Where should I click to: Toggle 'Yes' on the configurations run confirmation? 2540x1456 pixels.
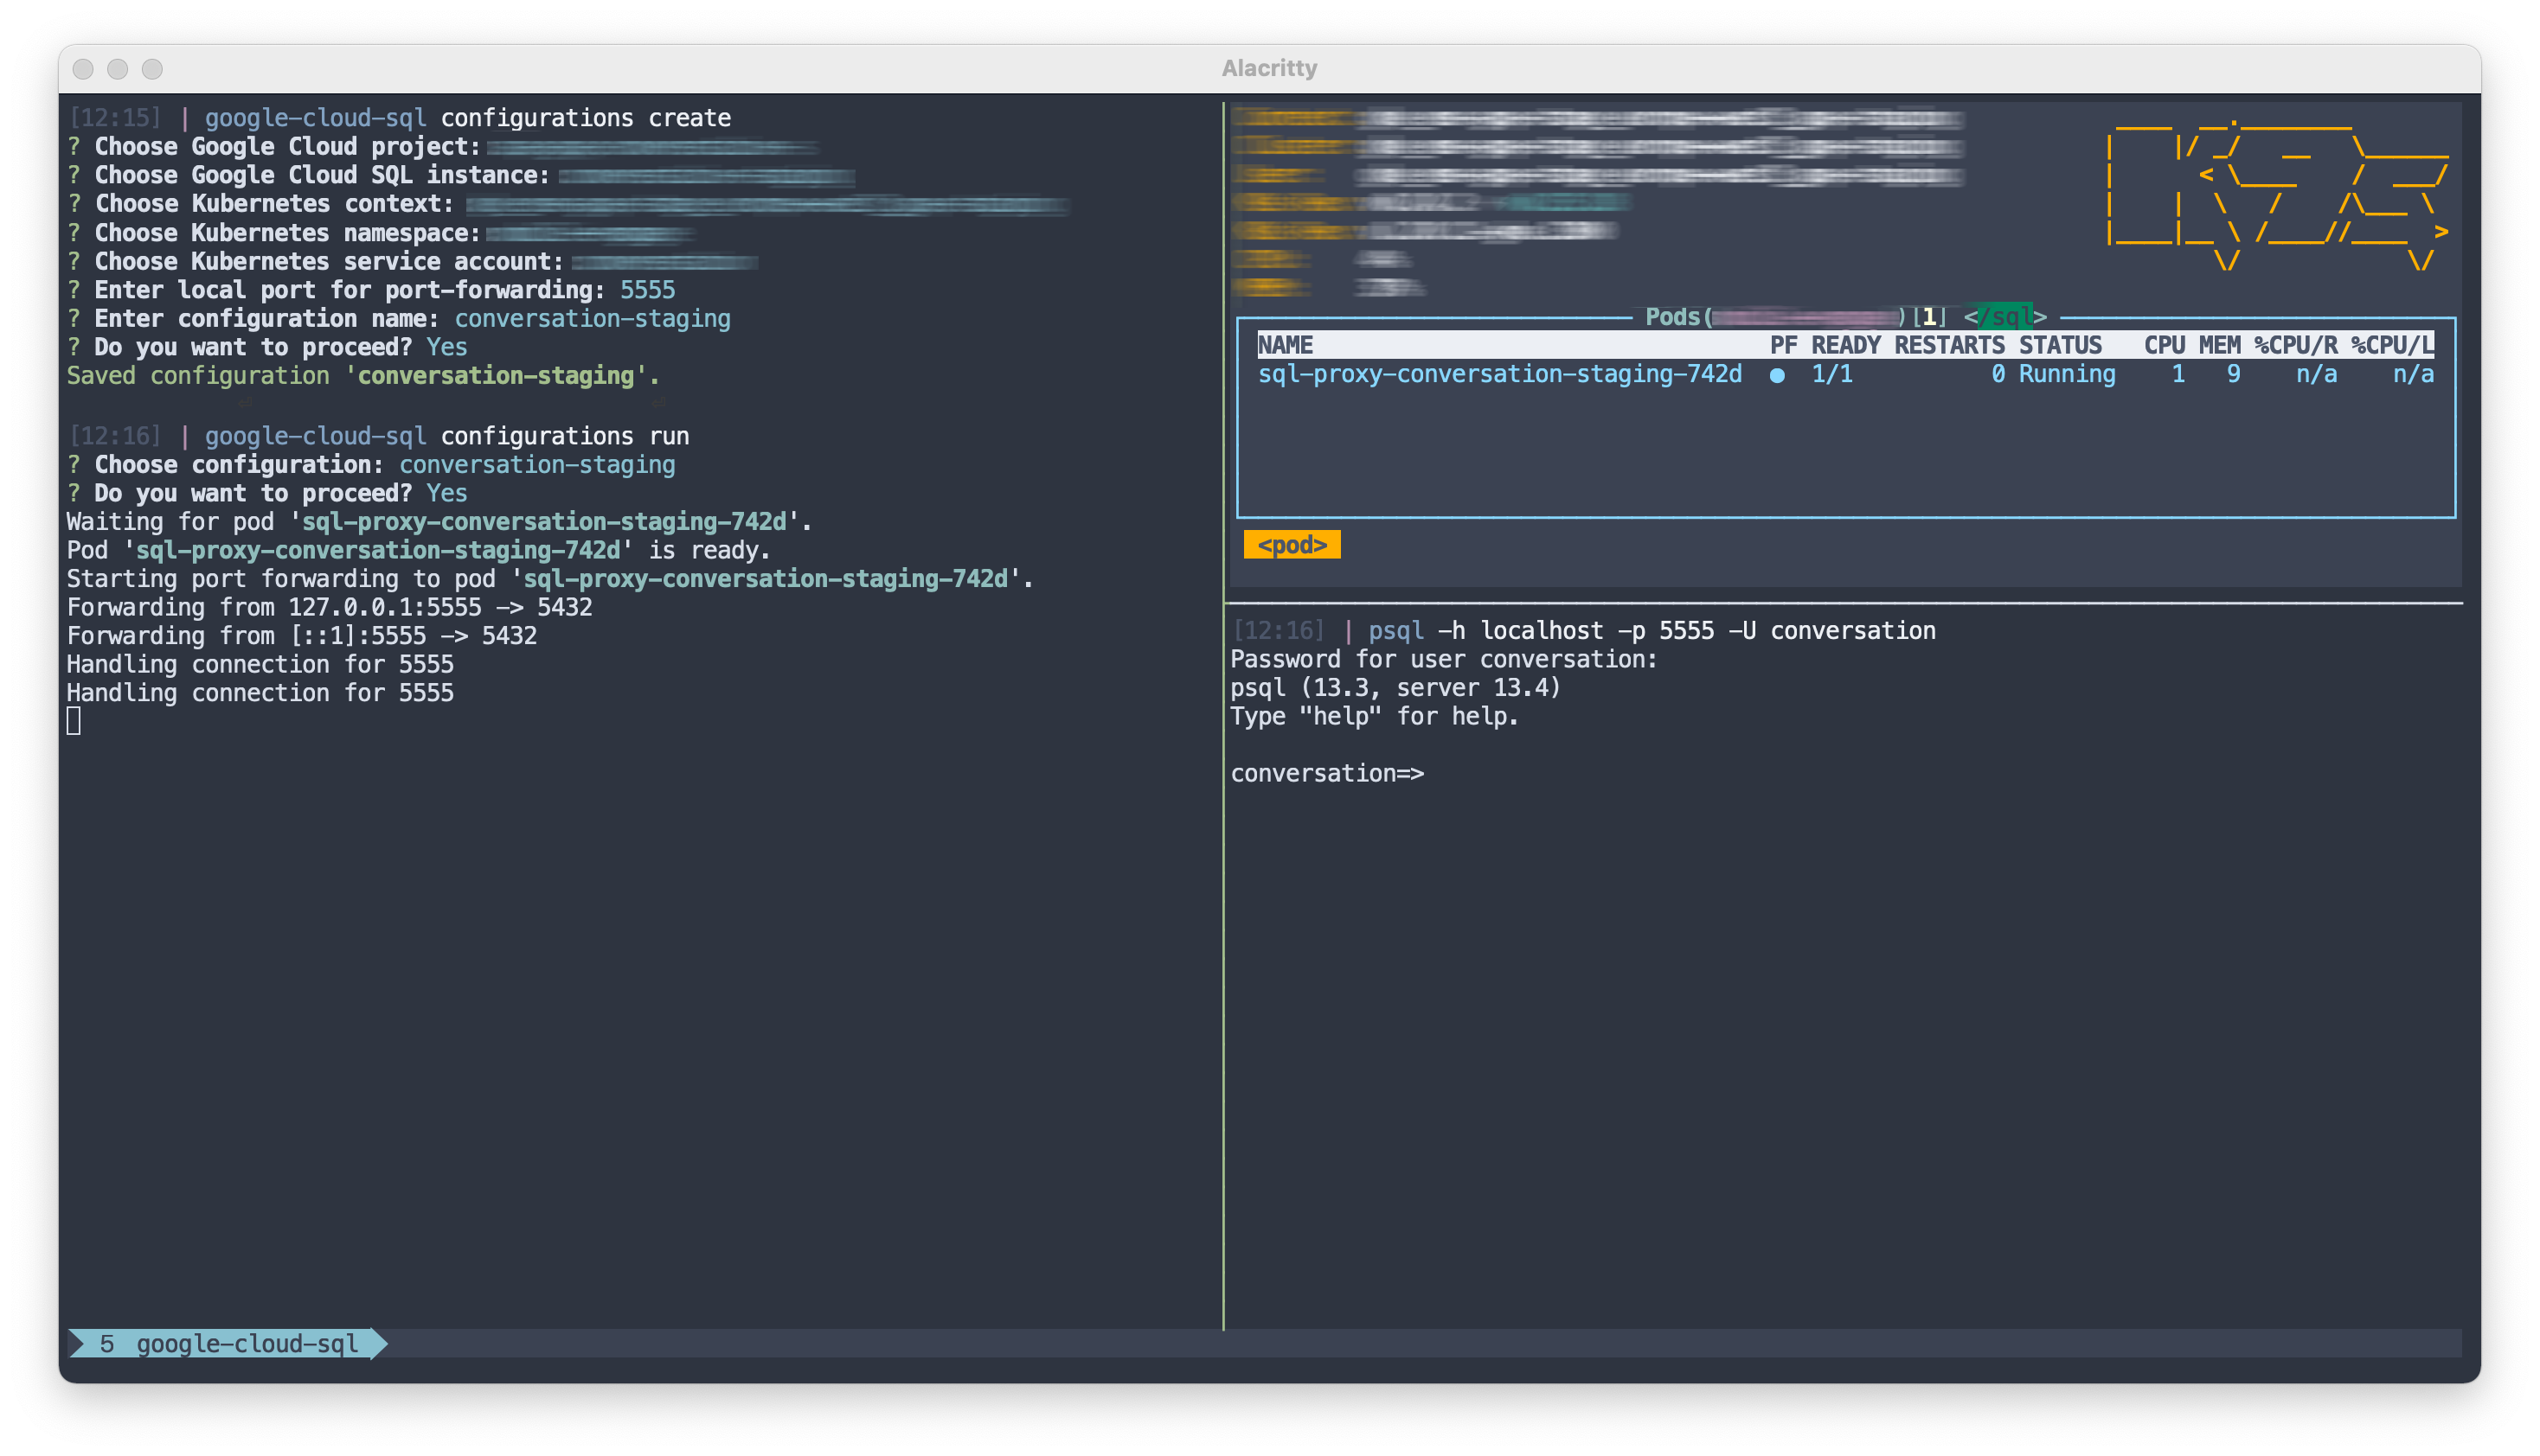pos(446,492)
